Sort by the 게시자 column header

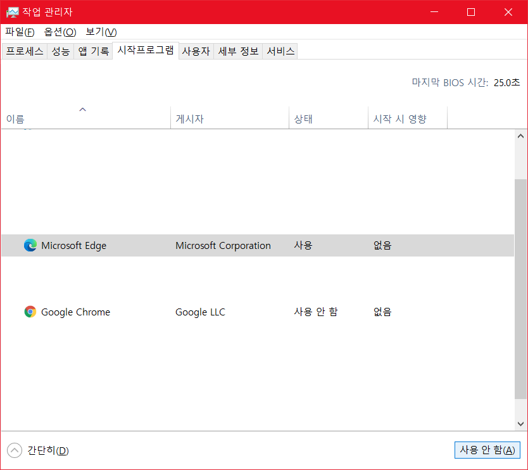coord(230,118)
